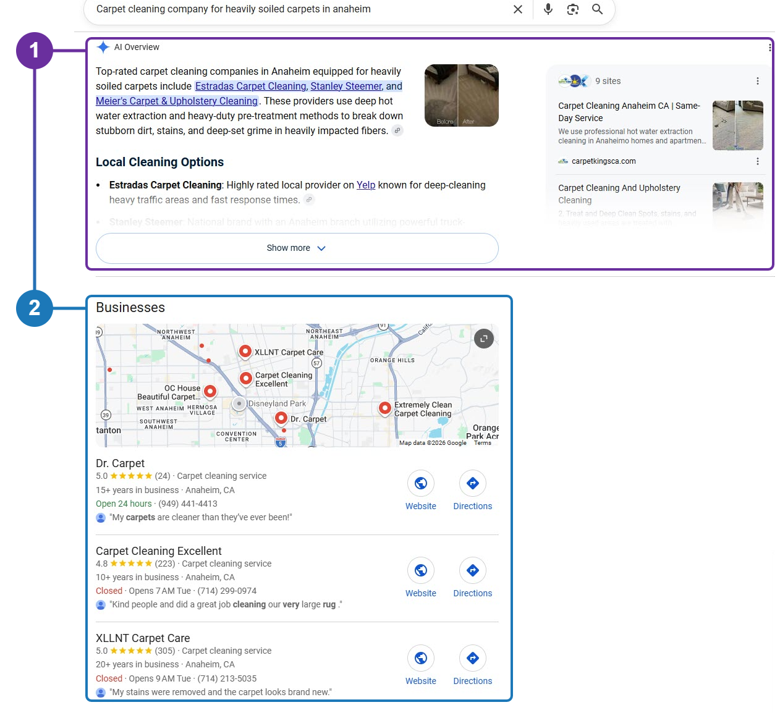Select Dr. Carpet map pin
Image resolution: width=780 pixels, height=718 pixels.
click(281, 419)
